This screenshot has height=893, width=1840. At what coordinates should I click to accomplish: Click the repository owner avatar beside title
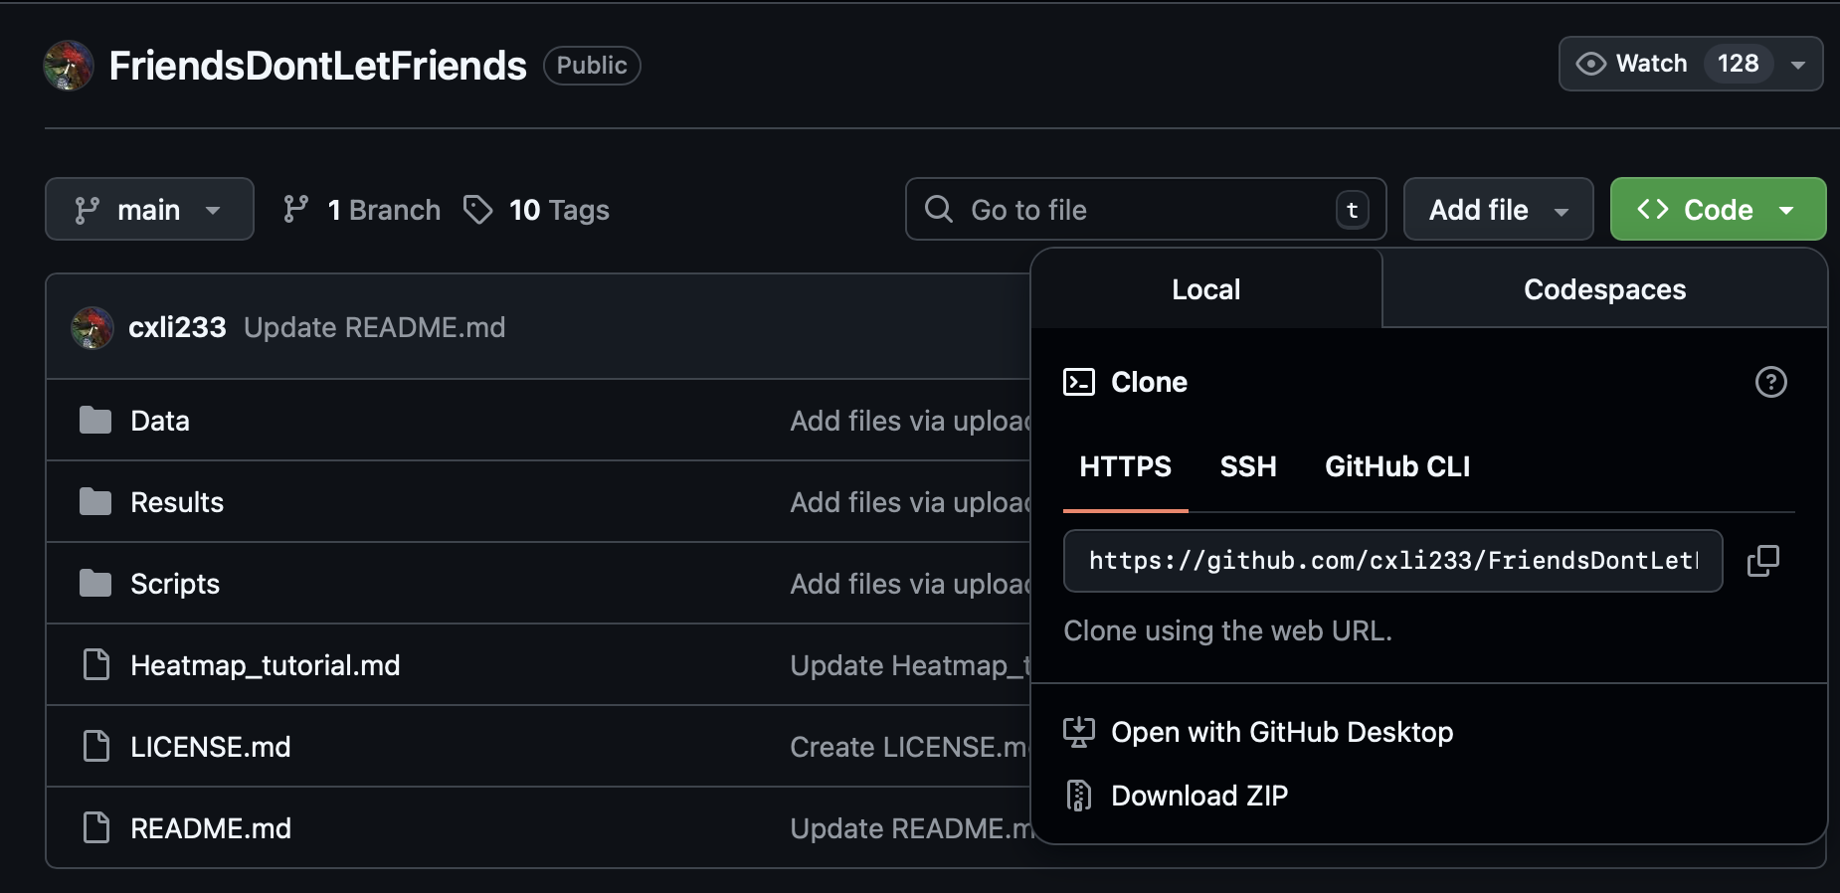[x=69, y=66]
